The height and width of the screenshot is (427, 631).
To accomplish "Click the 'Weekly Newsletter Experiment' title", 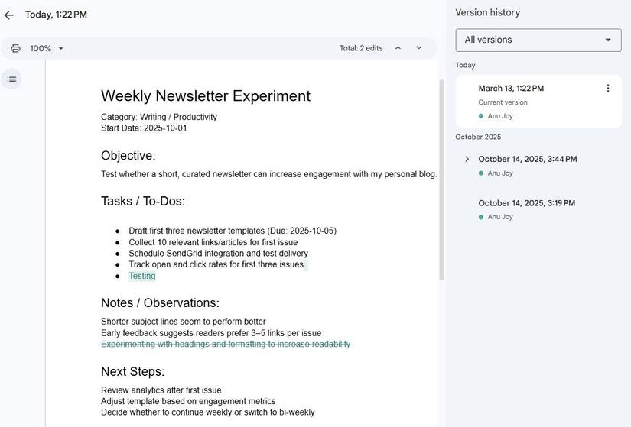I will (206, 96).
